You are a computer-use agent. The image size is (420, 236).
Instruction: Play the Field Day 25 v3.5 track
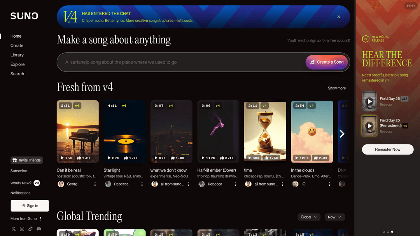coord(369,102)
